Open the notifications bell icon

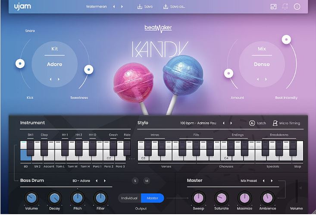[x=285, y=6]
